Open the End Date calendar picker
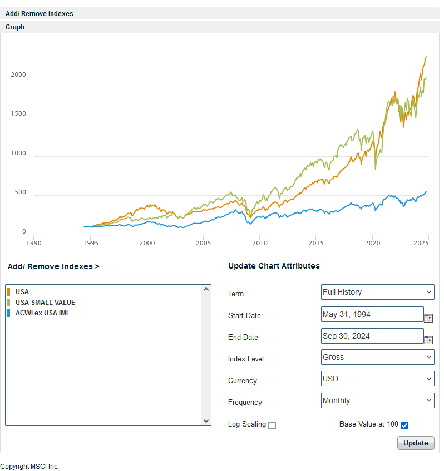The height and width of the screenshot is (471, 444). click(428, 340)
